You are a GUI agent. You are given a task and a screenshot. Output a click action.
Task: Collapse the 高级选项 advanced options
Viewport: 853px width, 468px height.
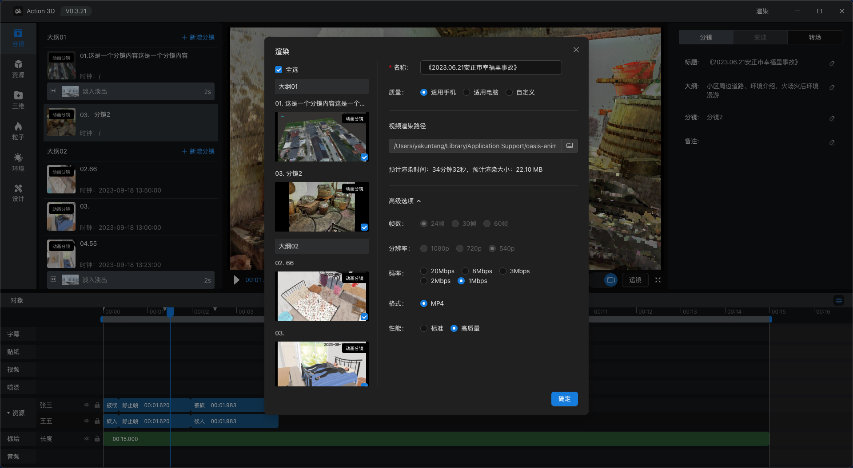[x=405, y=201]
